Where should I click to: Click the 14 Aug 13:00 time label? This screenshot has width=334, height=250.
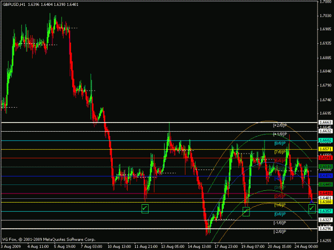(199, 247)
